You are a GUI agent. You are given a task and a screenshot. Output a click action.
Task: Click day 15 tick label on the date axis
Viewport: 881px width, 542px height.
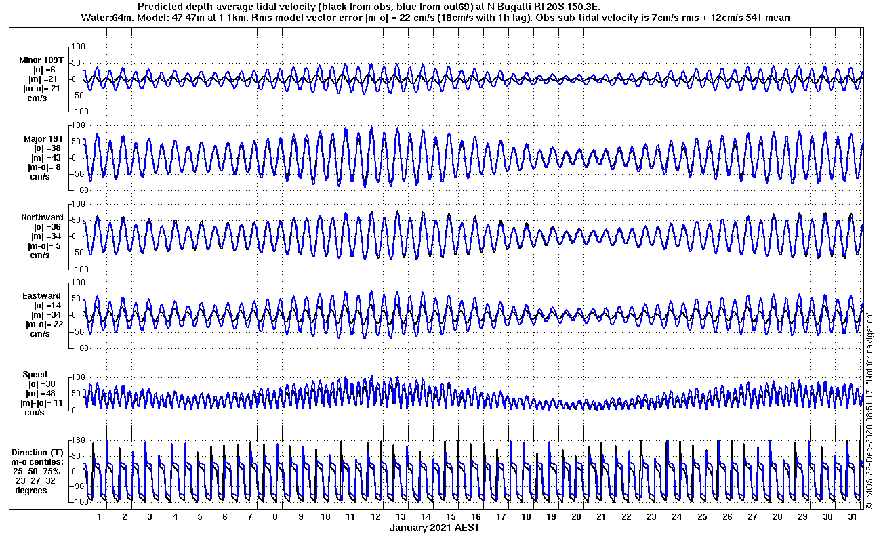(x=451, y=516)
